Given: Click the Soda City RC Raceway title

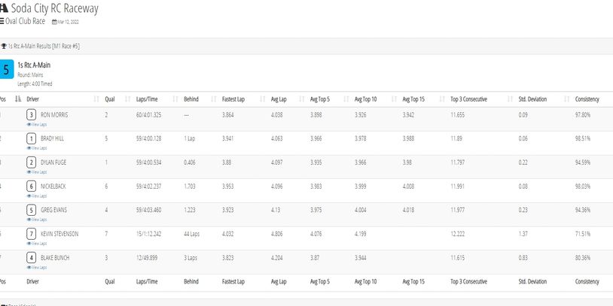Looking at the screenshot, I should click(x=54, y=8).
